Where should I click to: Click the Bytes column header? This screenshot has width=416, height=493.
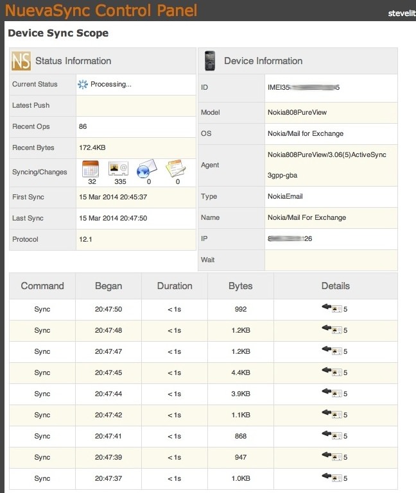[x=241, y=286]
